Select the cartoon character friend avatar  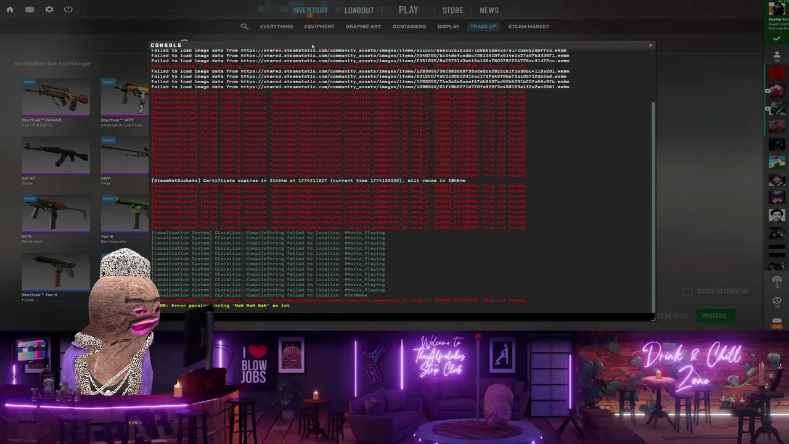coord(777,162)
